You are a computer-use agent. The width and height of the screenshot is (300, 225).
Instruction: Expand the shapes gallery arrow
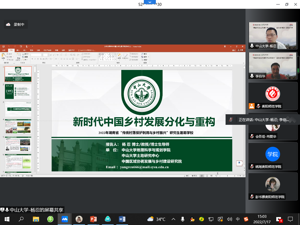(x=115, y=59)
